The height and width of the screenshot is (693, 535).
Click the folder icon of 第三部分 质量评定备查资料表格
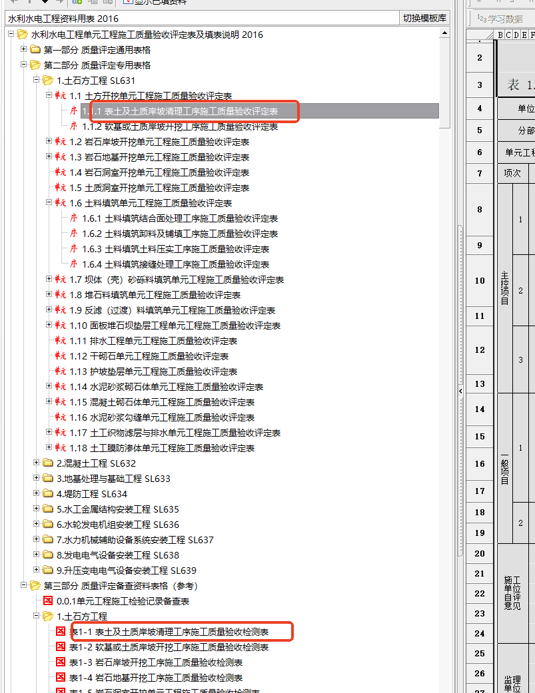click(35, 586)
